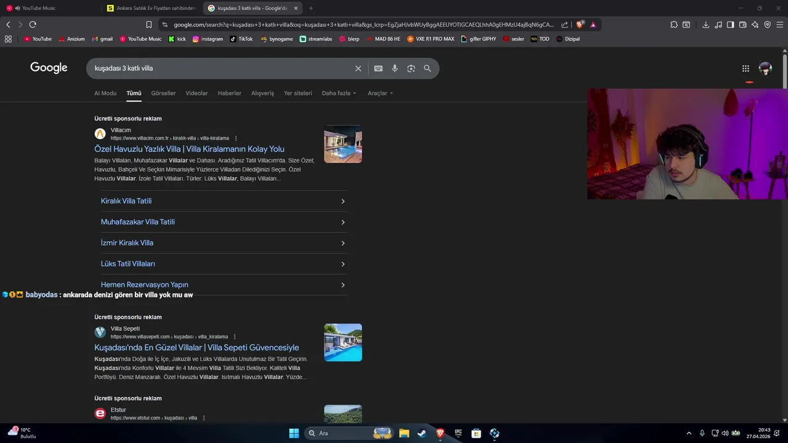Go back with the browser back arrow
The width and height of the screenshot is (788, 443).
[8, 25]
